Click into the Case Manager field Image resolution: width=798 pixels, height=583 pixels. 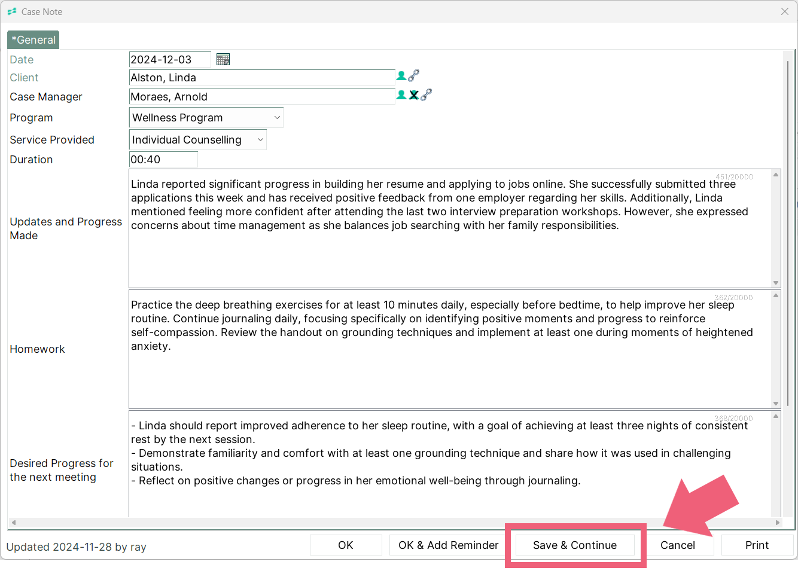point(262,97)
